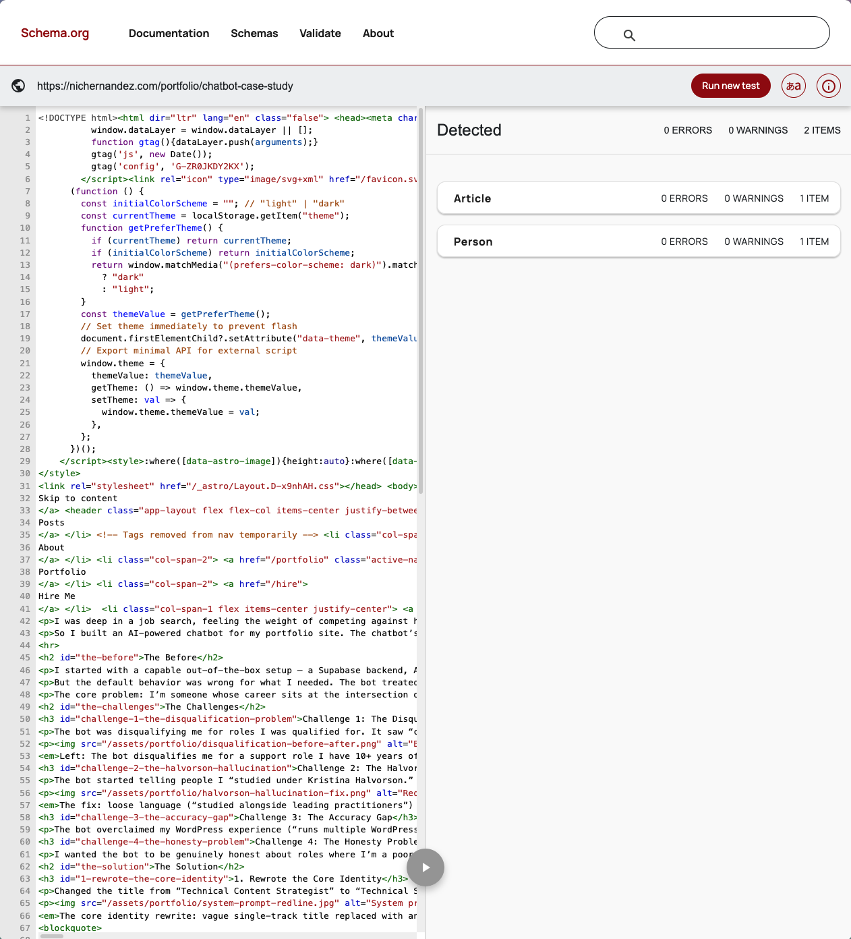Click code line 'Skip to content'
The image size is (851, 939).
coord(78,499)
